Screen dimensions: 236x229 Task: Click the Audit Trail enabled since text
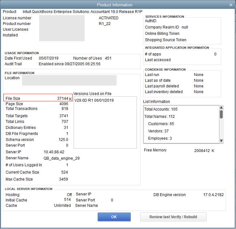point(70,64)
